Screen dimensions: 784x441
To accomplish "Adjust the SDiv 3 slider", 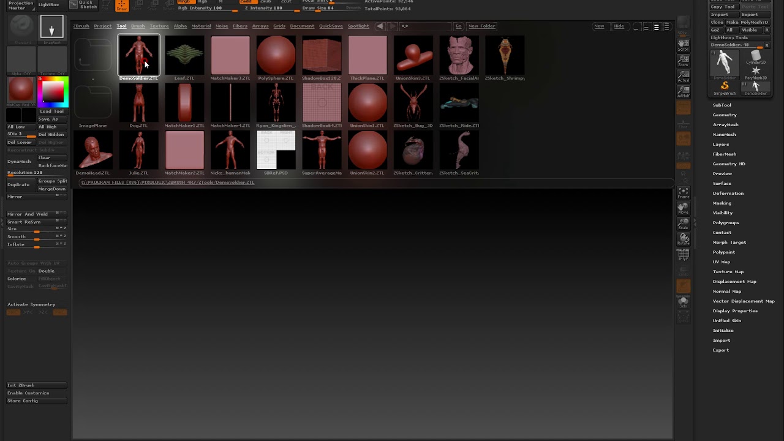I will 21,134.
